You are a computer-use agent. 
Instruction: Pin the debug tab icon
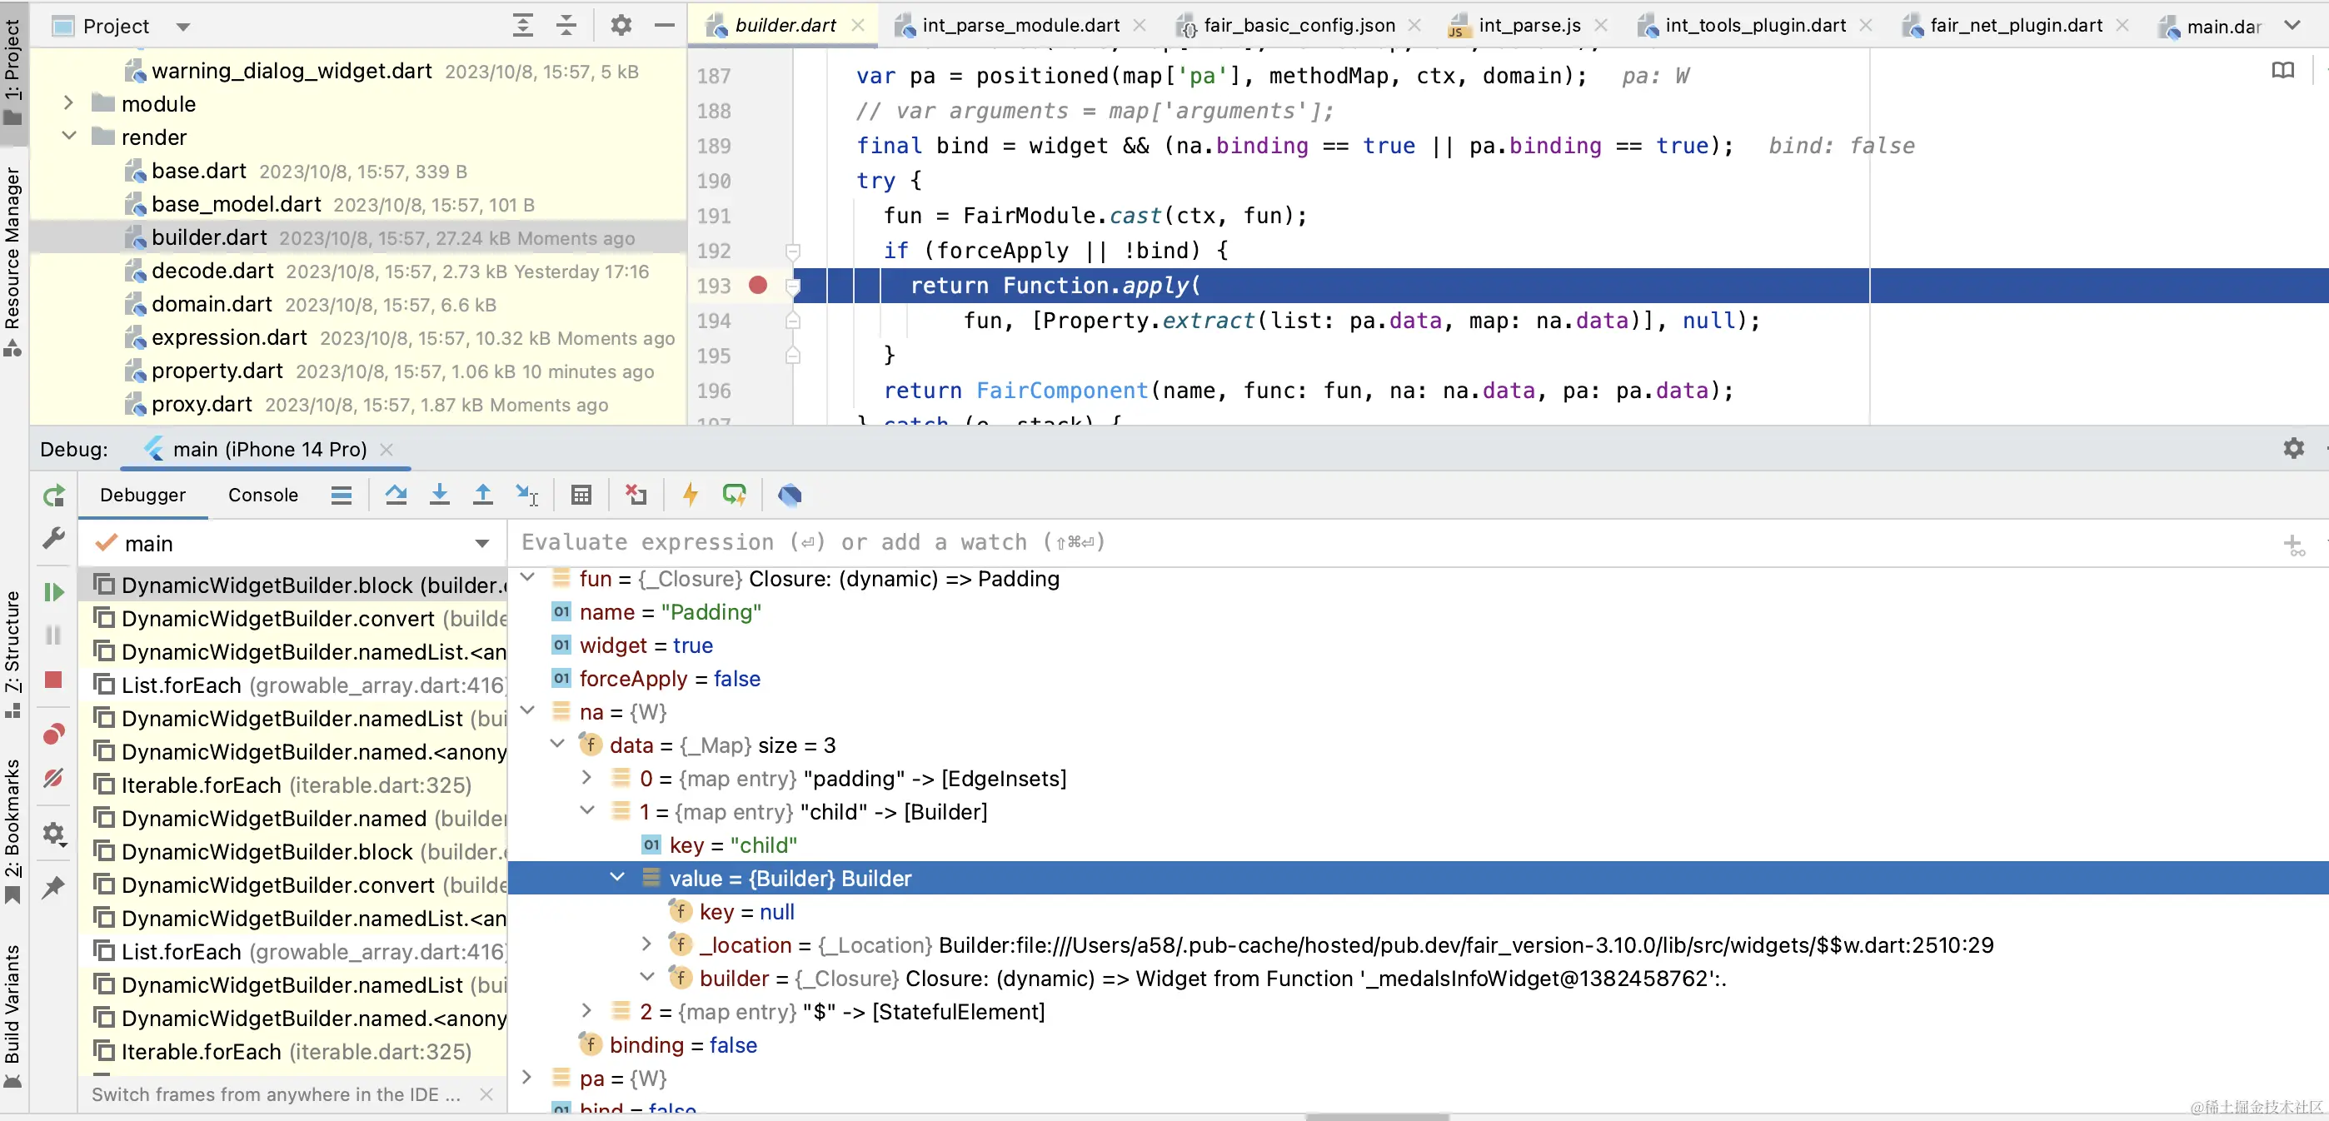pyautogui.click(x=53, y=888)
